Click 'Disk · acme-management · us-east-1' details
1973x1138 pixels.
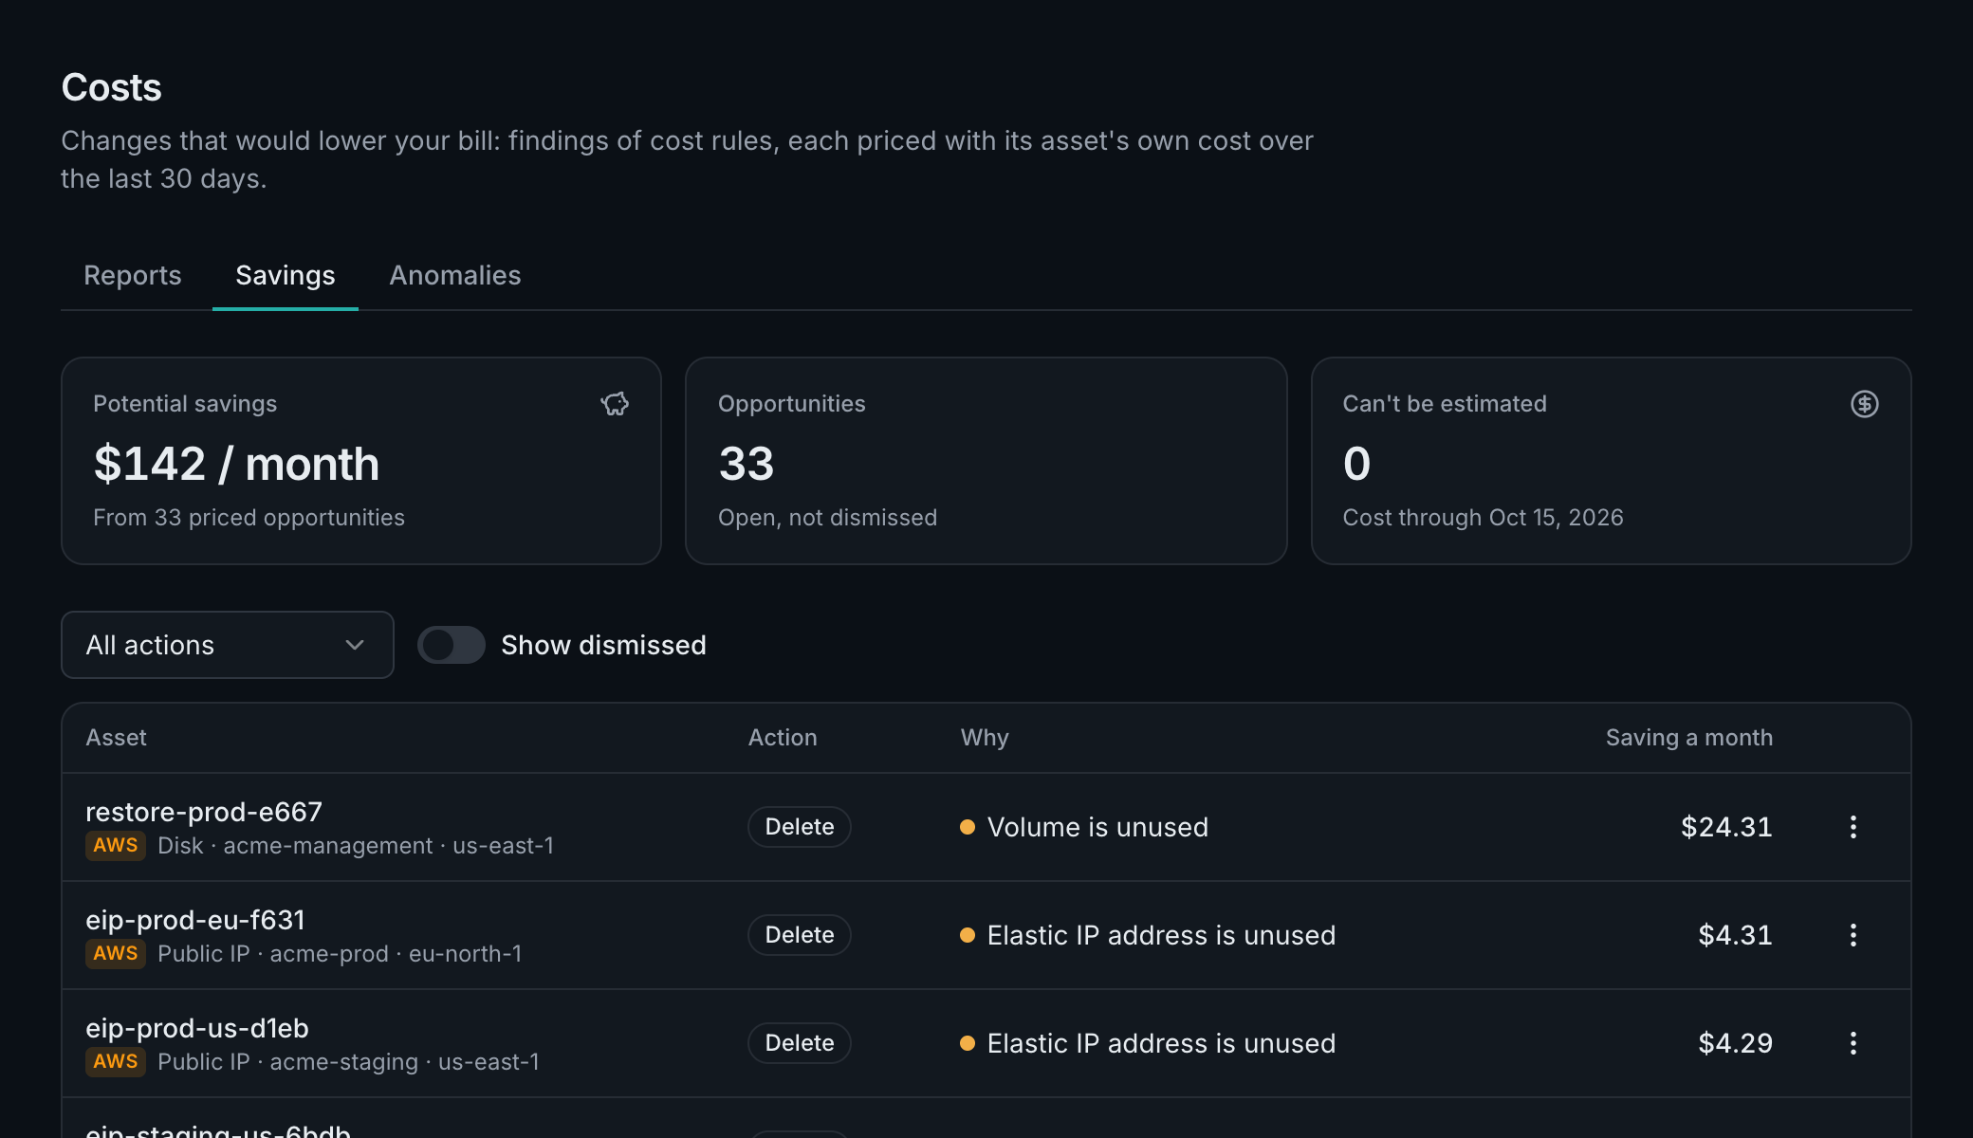pyautogui.click(x=356, y=846)
